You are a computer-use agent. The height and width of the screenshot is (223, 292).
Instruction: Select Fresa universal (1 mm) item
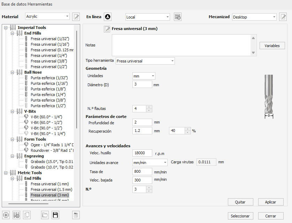[50, 184]
